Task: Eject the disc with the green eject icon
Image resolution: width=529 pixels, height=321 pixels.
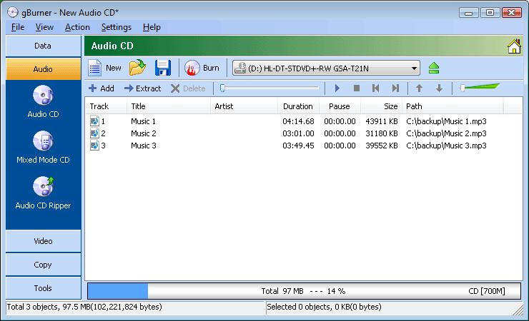Action: pyautogui.click(x=434, y=68)
